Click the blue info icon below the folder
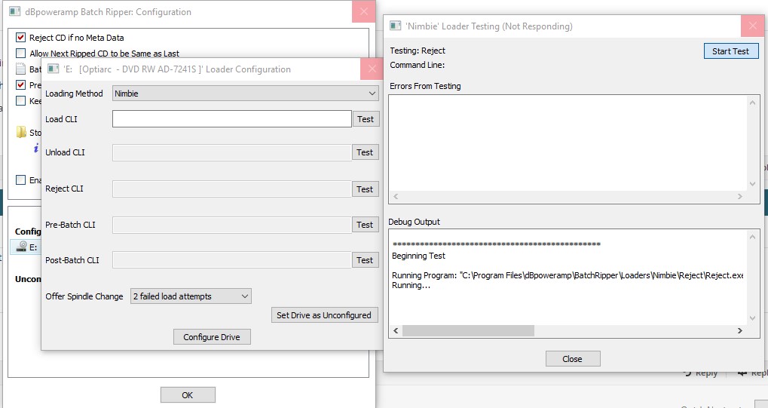This screenshot has height=408, width=768. (x=36, y=149)
